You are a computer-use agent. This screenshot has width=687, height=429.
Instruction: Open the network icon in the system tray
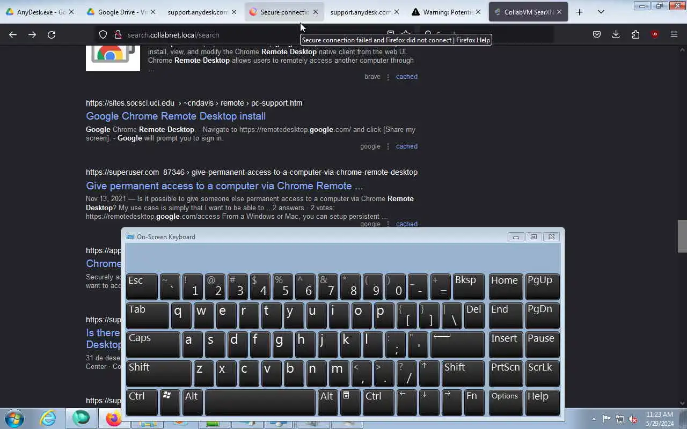620,419
